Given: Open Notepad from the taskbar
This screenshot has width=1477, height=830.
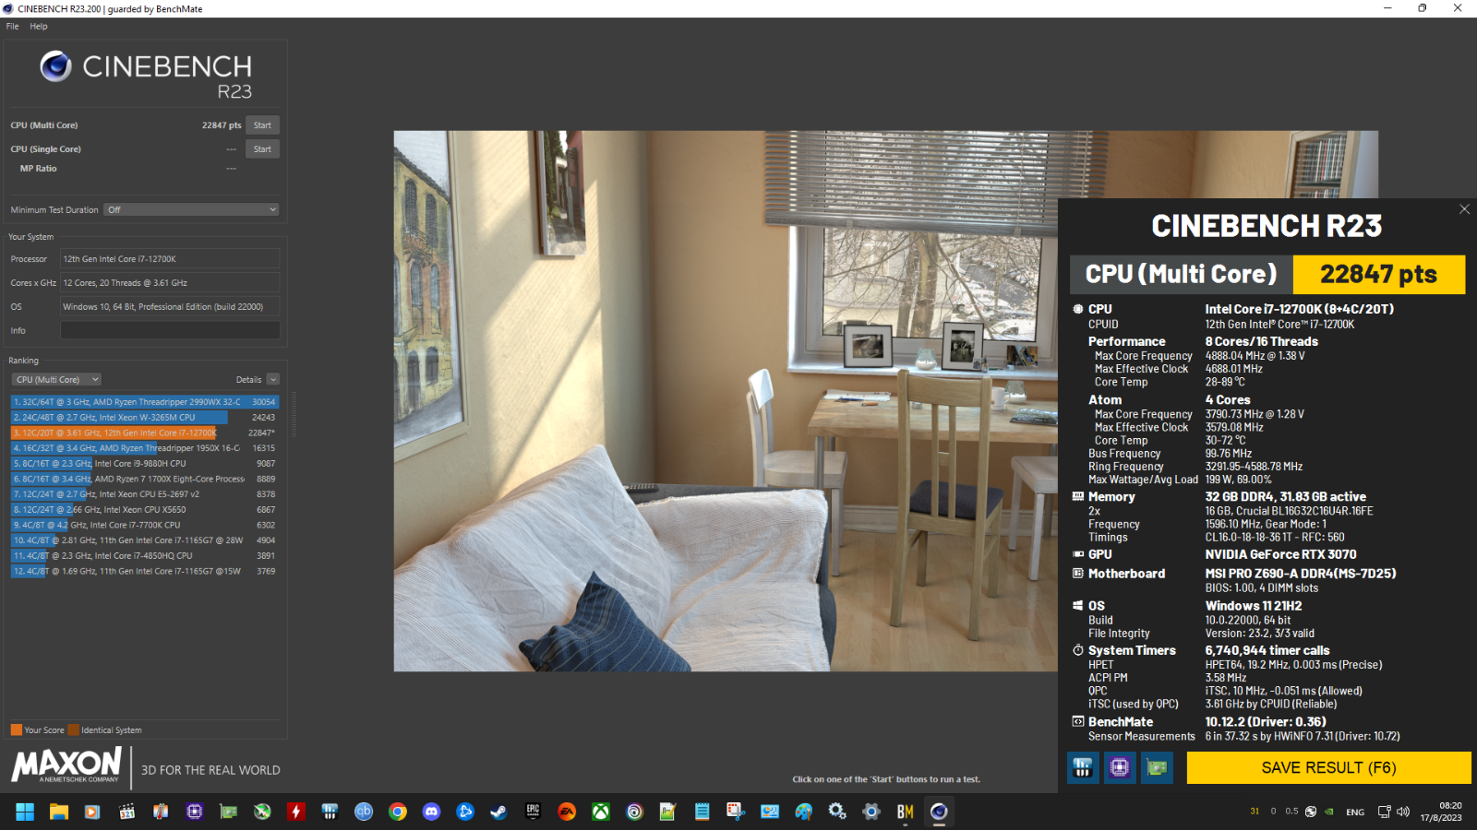Looking at the screenshot, I should [702, 812].
